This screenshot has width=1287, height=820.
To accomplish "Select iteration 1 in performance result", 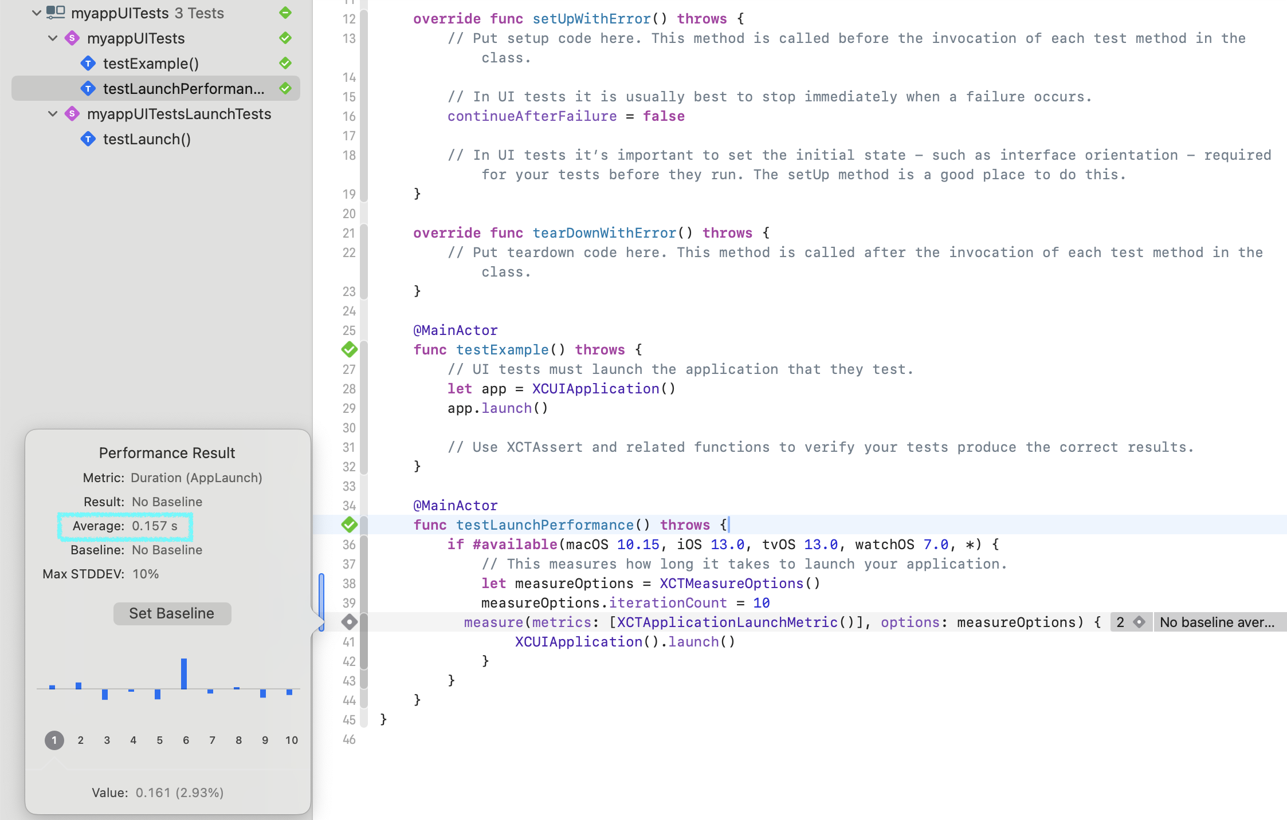I will (54, 740).
